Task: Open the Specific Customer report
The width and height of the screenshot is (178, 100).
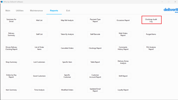Action: [67, 76]
